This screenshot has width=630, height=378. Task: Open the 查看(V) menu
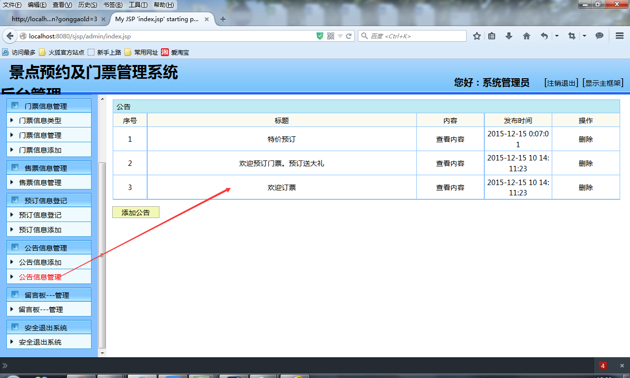63,5
